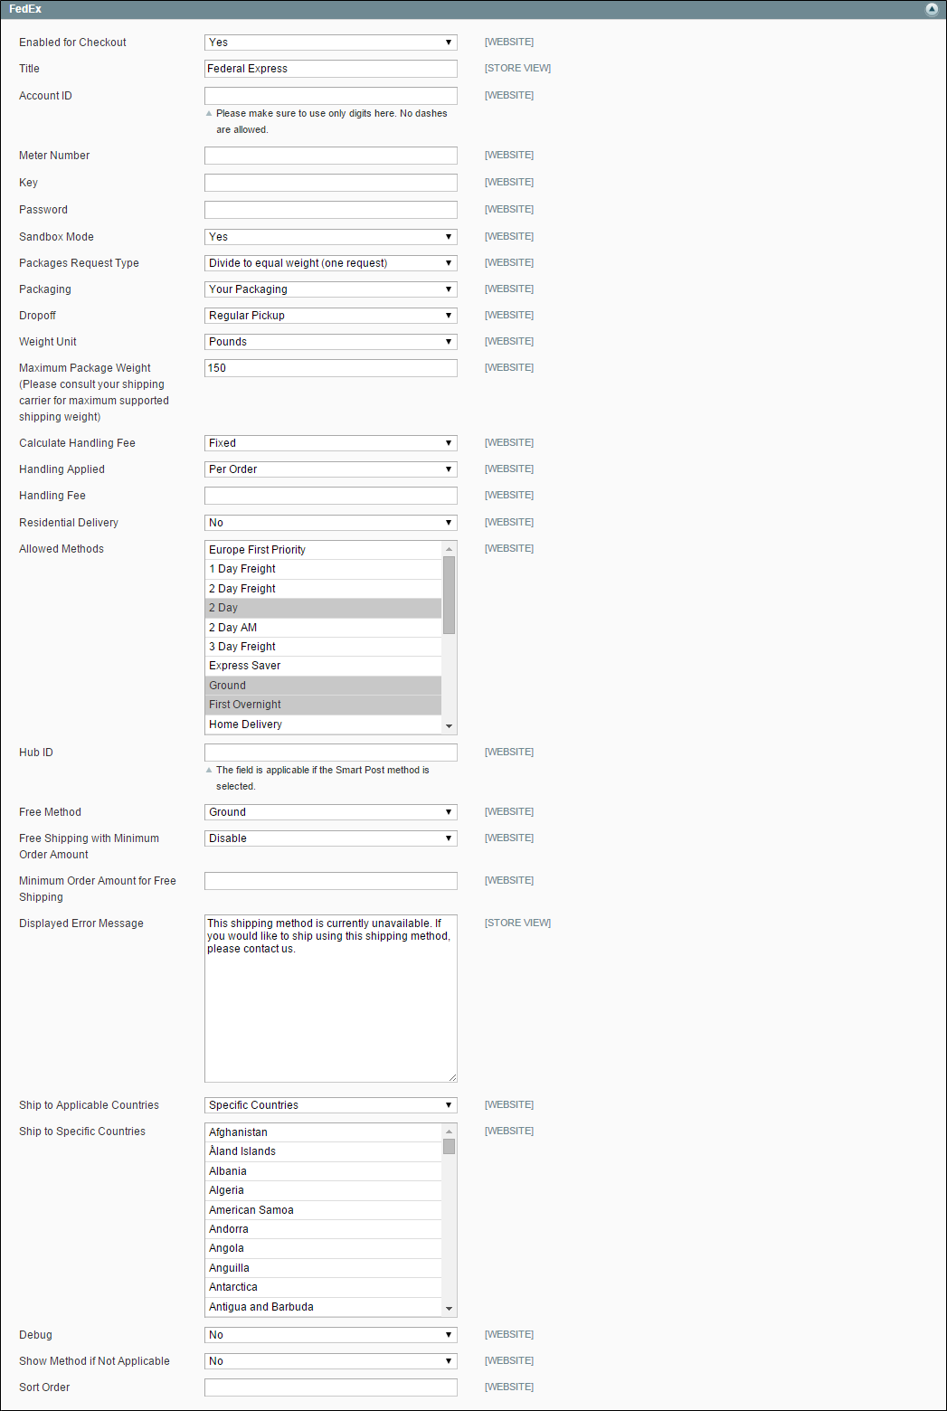The height and width of the screenshot is (1411, 947).
Task: Open Handling Applied dropdown
Action: [x=331, y=469]
